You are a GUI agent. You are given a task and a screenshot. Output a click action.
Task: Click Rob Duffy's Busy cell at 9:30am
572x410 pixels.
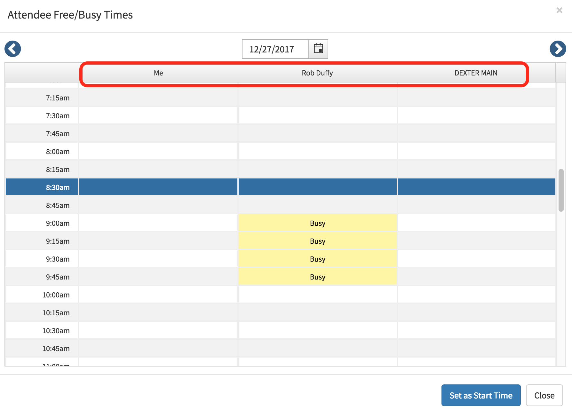317,259
